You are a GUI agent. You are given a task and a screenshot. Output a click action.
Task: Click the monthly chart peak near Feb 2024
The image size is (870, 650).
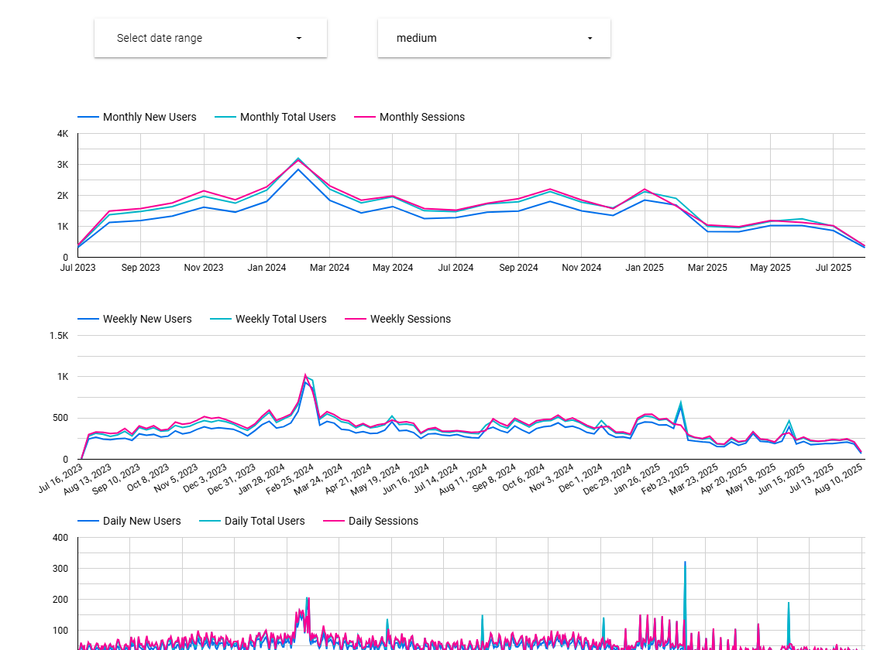point(298,159)
